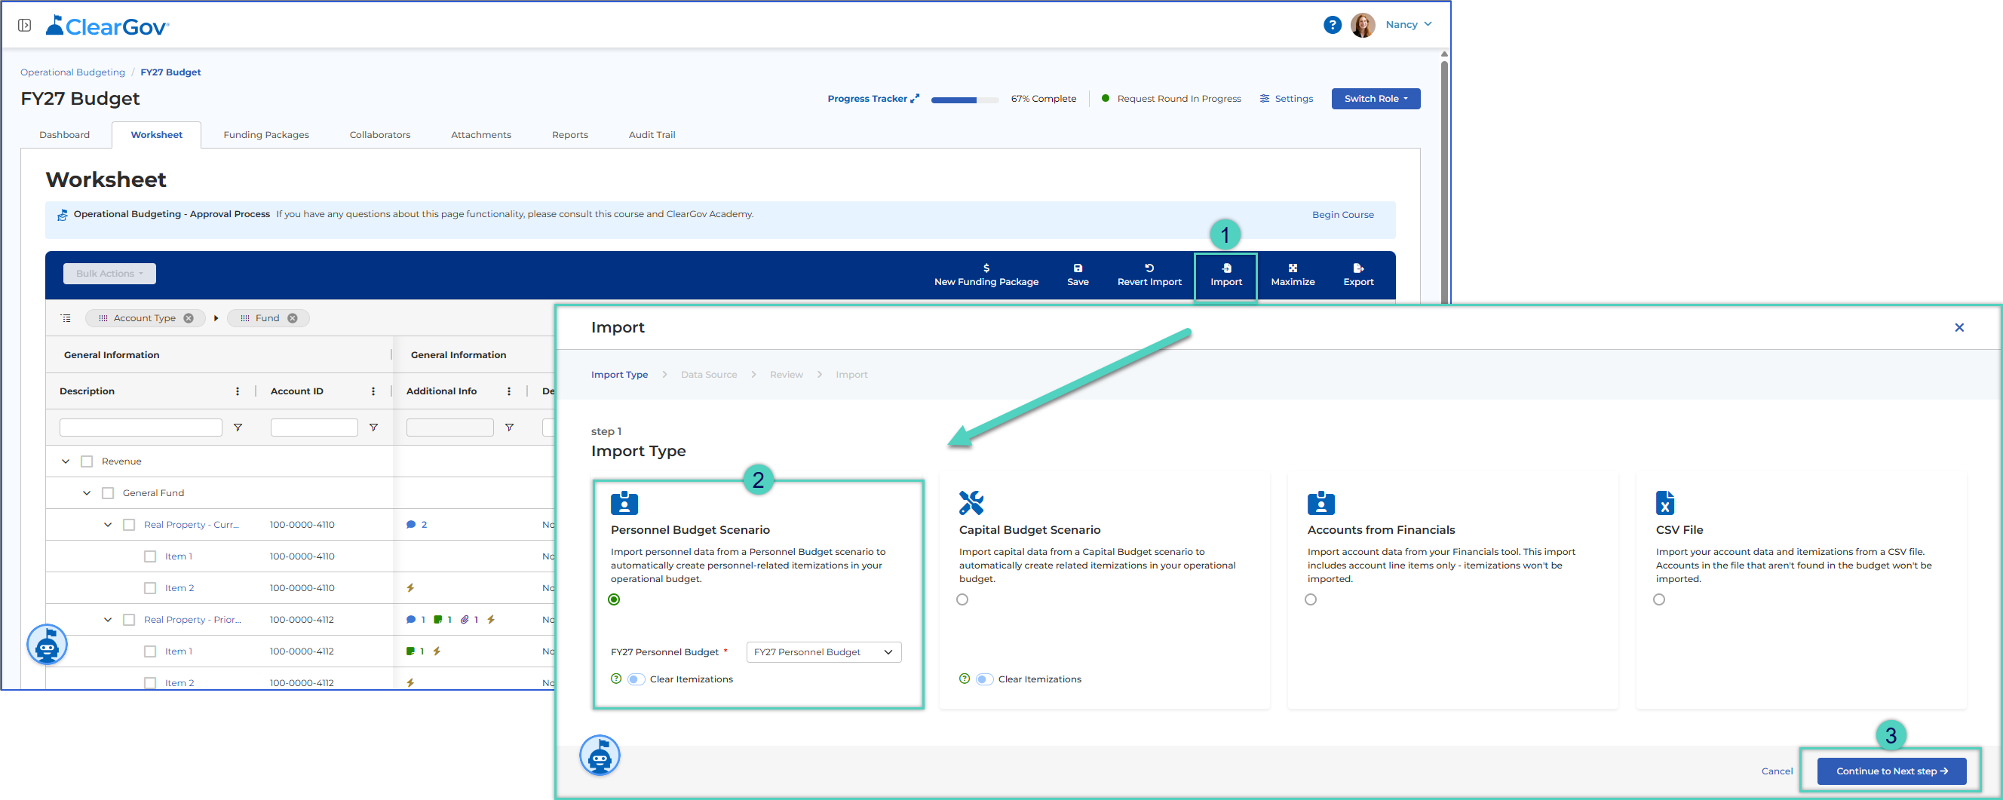Remove the Fund grouping chip
2003x800 pixels.
[x=293, y=318]
